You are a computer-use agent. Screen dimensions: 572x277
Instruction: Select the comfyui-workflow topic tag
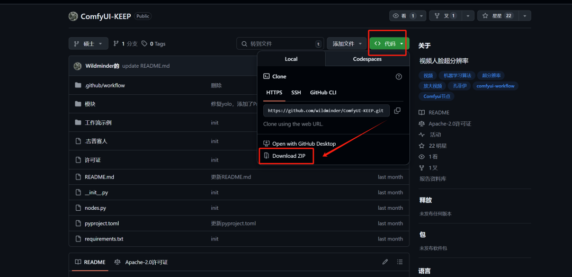coord(495,86)
